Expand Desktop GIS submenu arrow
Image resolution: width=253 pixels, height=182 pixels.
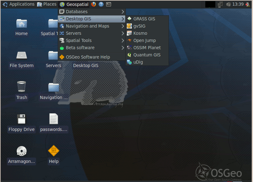coord(123,19)
